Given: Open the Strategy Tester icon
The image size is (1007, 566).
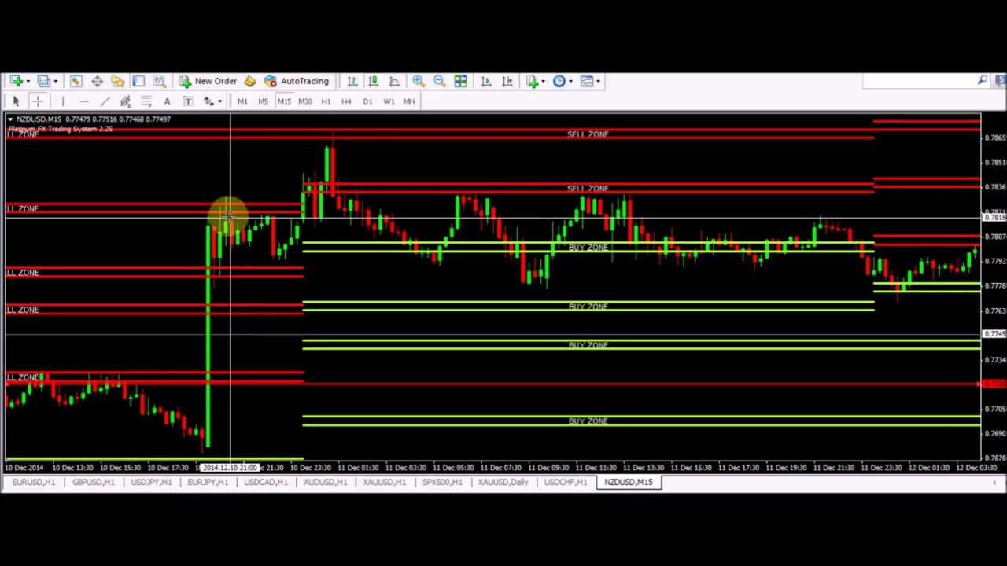Looking at the screenshot, I should [x=159, y=81].
